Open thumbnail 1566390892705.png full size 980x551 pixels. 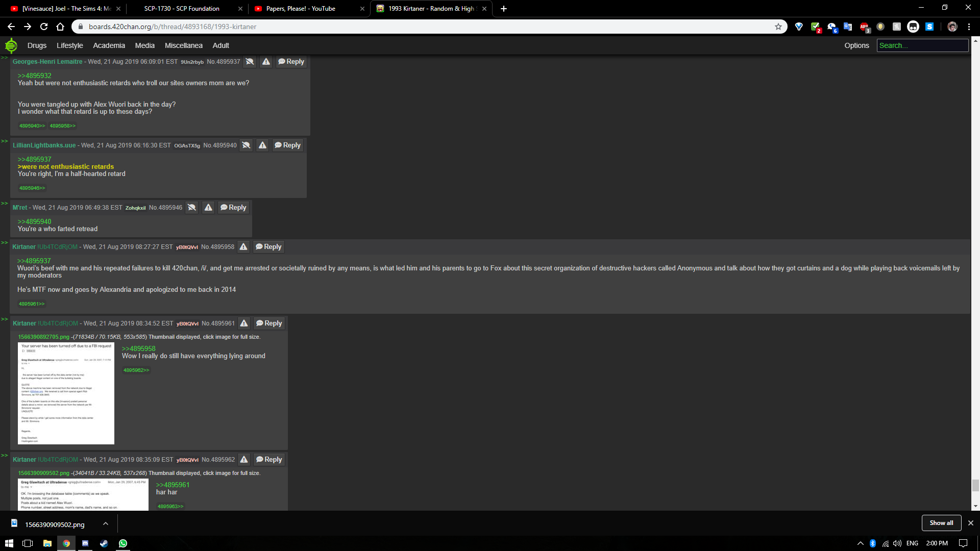click(x=66, y=393)
